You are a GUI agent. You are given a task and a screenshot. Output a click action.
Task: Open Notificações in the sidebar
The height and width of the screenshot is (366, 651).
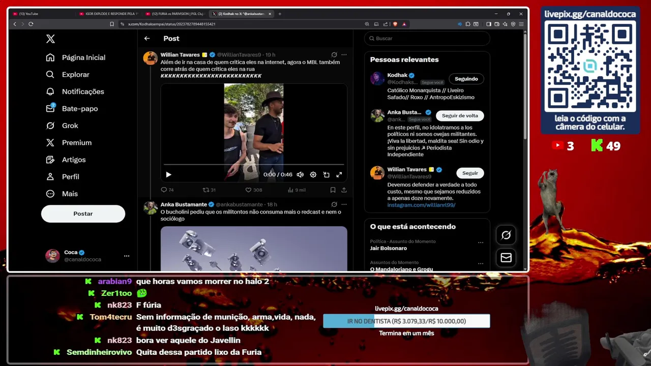(75, 91)
